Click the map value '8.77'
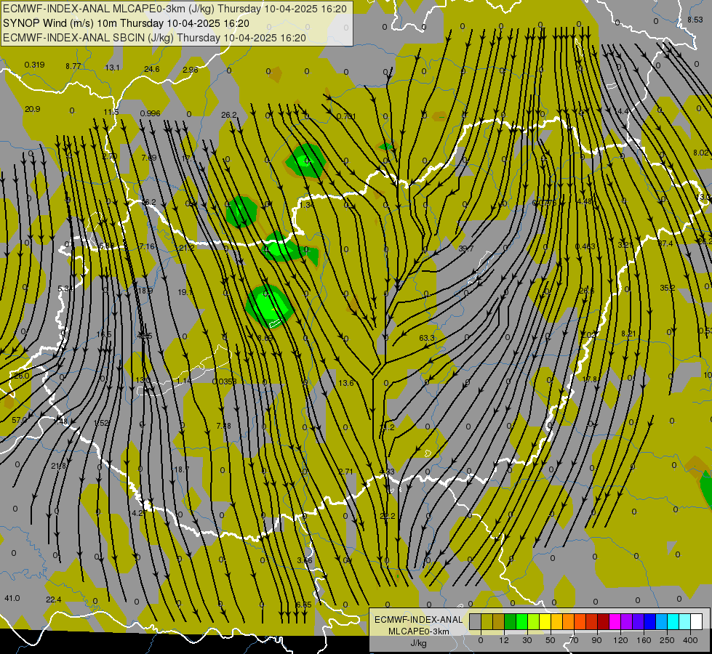712x654 pixels. click(73, 66)
